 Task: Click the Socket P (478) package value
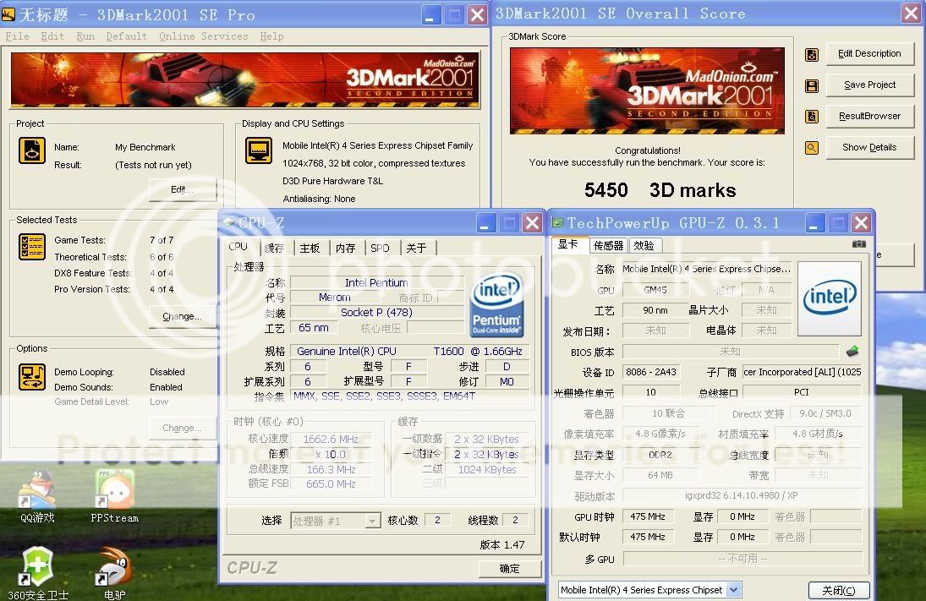pos(377,312)
